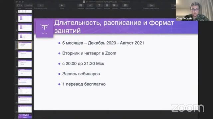The width and height of the screenshot is (213, 119).
Task: Select slide 24 thumbnail in the navigator
Action: pyautogui.click(x=25, y=91)
